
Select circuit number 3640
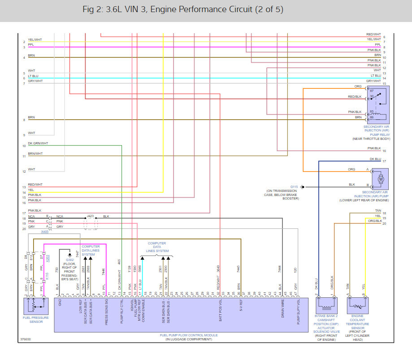(x=218, y=269)
